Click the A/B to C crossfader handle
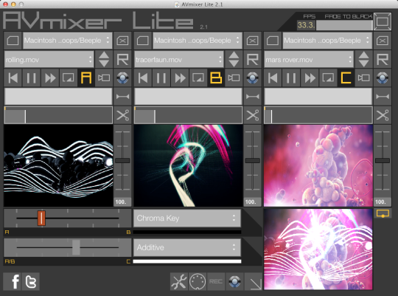398x296 pixels. (x=76, y=247)
